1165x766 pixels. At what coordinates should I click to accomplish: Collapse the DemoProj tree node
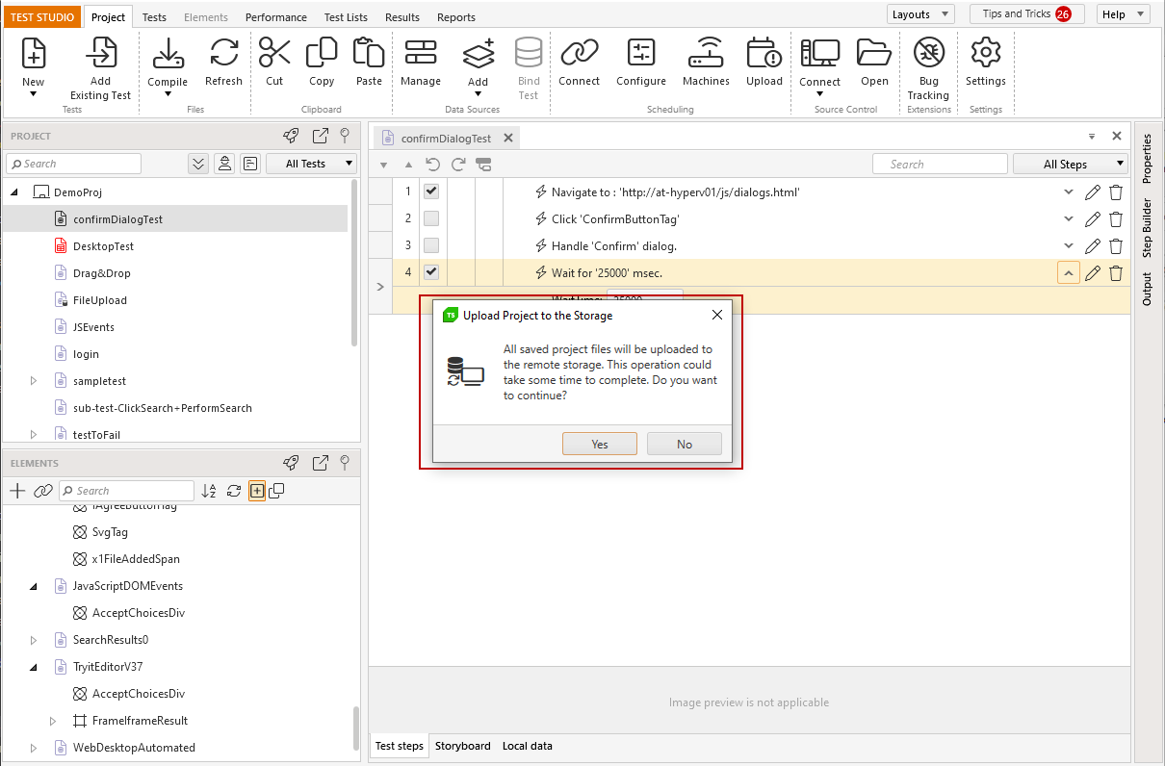(14, 192)
